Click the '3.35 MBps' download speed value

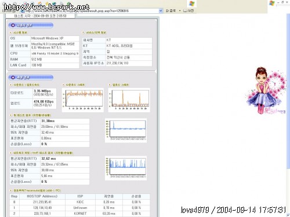[x=42, y=91]
